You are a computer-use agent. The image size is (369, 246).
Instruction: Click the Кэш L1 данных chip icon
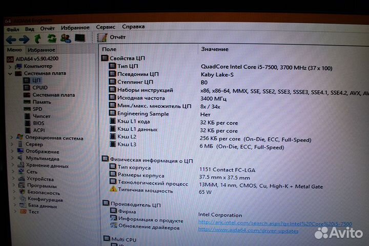(113, 129)
